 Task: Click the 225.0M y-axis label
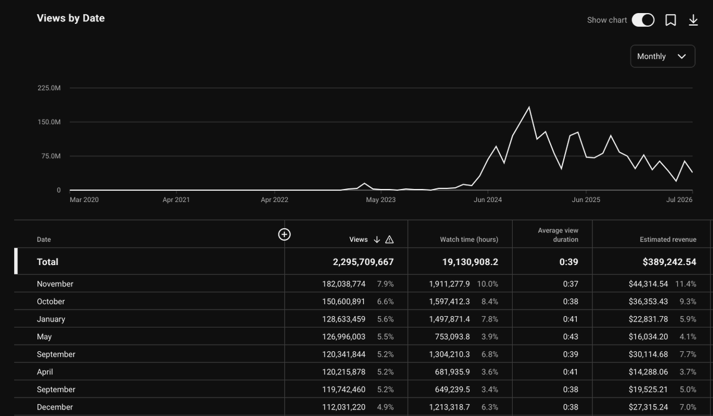[49, 88]
